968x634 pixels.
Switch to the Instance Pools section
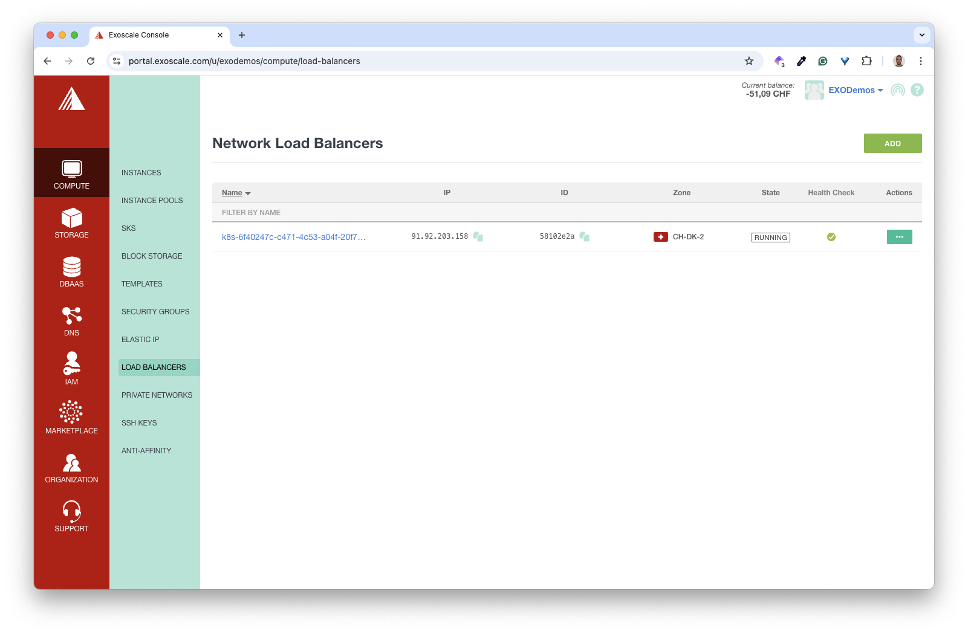click(x=152, y=200)
